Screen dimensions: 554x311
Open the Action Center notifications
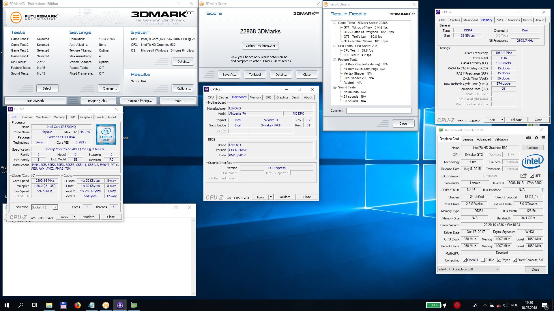(x=545, y=305)
